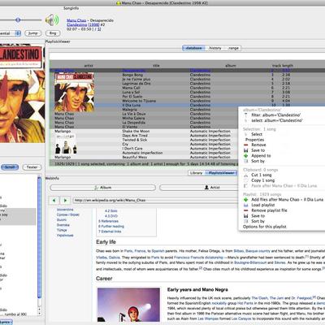Click the Wikipedia URL address field
The width and height of the screenshot is (325, 325).
[156, 201]
